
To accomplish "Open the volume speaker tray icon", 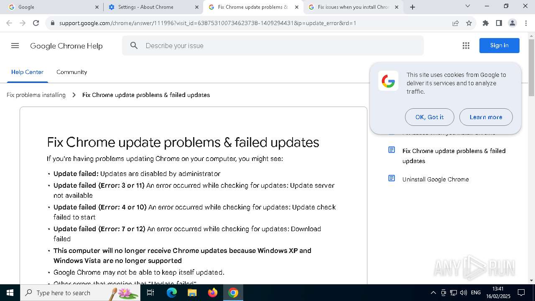I will pyautogui.click(x=464, y=293).
